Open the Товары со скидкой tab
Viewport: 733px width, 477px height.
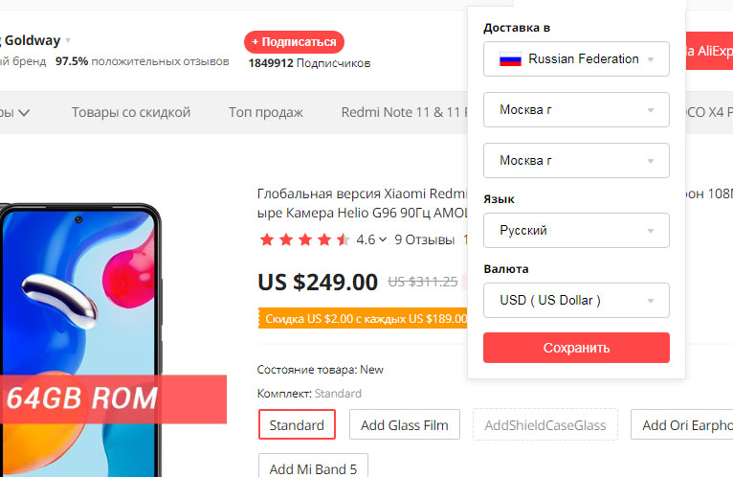coord(131,112)
